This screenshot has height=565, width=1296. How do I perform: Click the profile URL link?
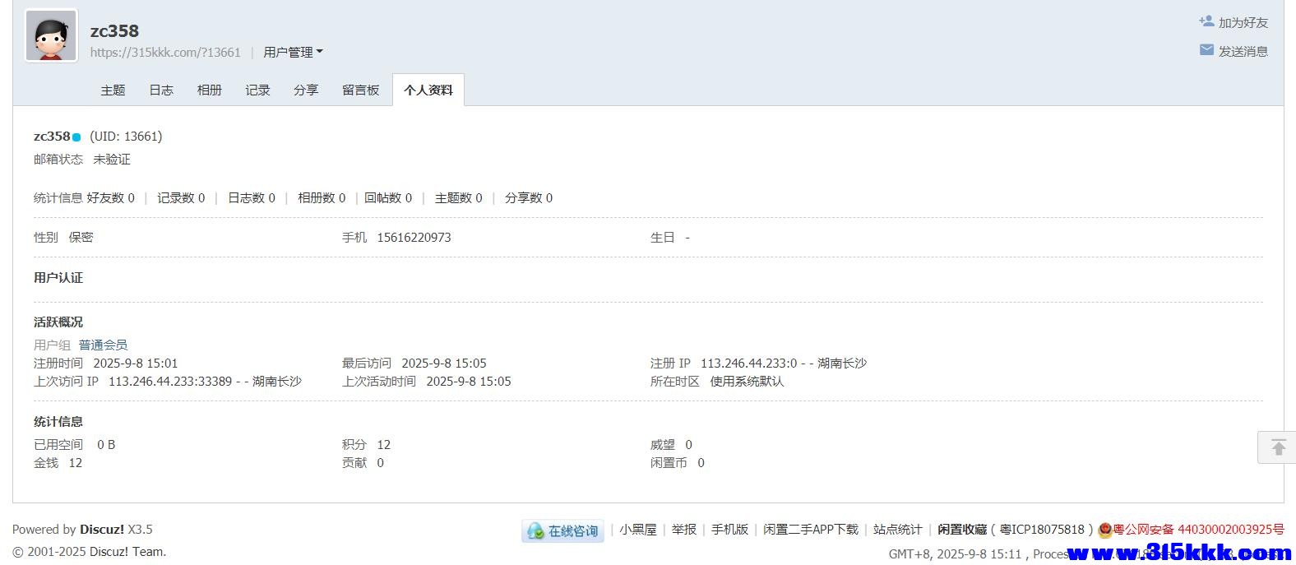(x=165, y=53)
